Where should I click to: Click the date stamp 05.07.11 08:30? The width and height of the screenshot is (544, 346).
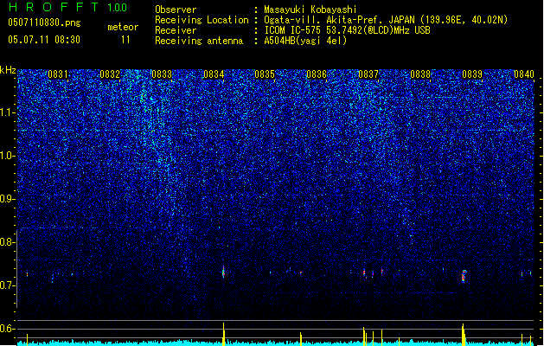[44, 40]
